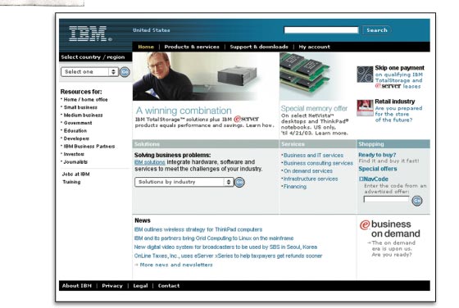Click Go button beside country selector

[x=125, y=72]
